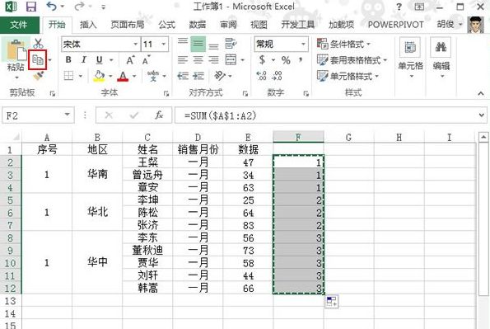Open Excel help question mark
490x329 pixels.
[399, 7]
